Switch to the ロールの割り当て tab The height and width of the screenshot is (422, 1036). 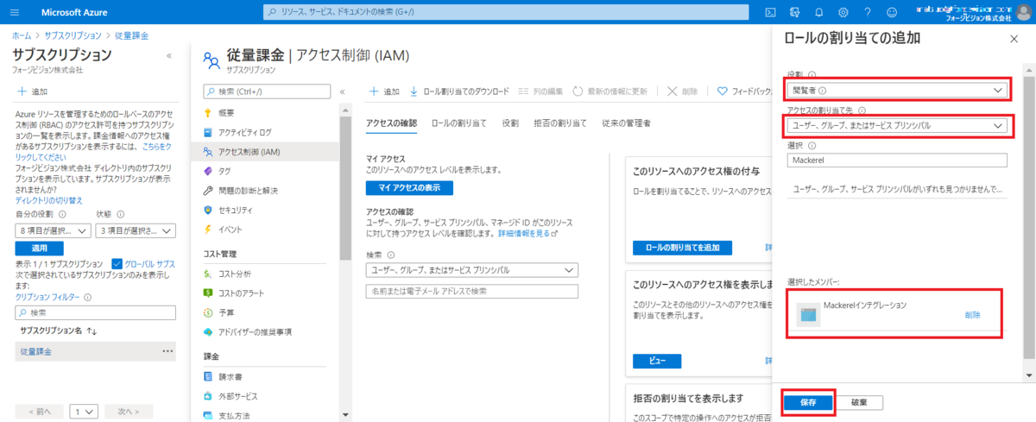pyautogui.click(x=459, y=123)
